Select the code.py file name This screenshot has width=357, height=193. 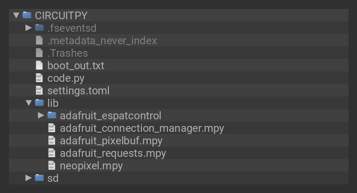pos(66,78)
